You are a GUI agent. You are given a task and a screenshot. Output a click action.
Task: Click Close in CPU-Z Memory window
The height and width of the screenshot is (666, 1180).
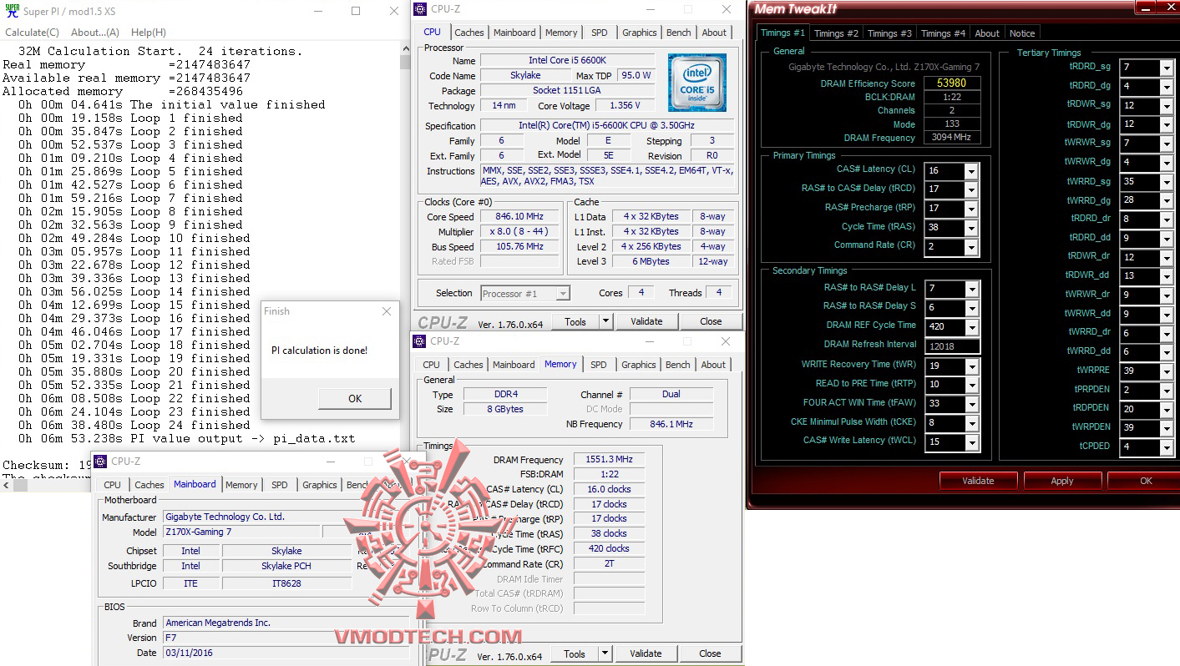click(710, 653)
